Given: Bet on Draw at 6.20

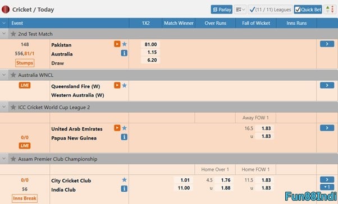Looking at the screenshot, I should tap(150, 60).
